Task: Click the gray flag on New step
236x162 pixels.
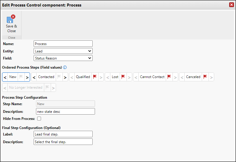Action: (x=21, y=77)
